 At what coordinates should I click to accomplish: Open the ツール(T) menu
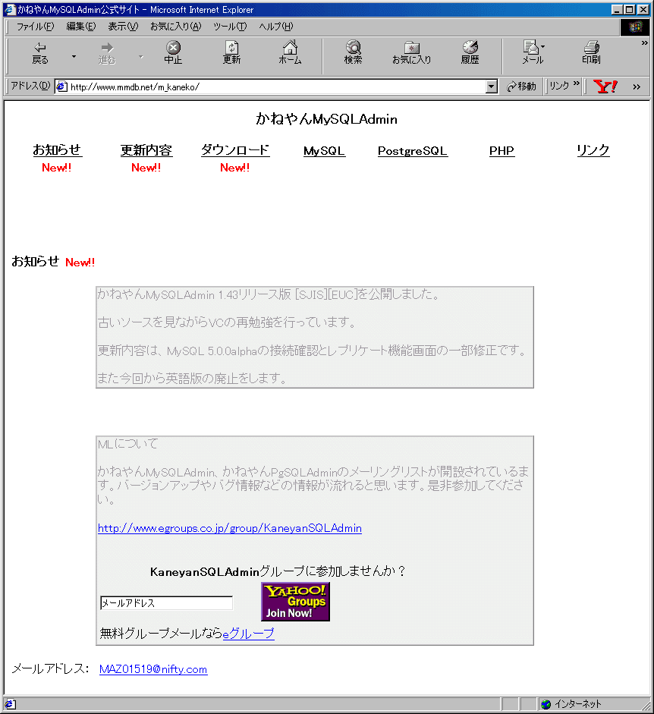point(230,27)
